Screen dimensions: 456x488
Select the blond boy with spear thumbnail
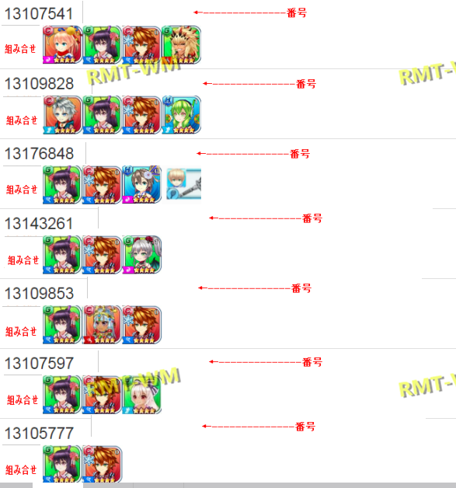183,184
